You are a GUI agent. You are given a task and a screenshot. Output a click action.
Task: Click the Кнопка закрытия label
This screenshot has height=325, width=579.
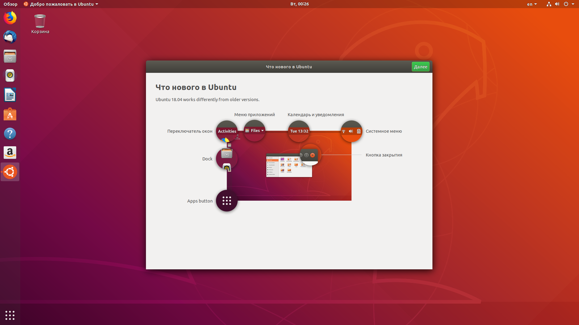coord(384,155)
